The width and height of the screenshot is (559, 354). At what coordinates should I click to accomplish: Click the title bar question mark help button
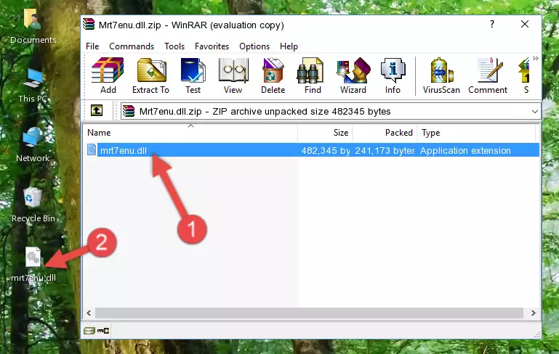pos(492,24)
